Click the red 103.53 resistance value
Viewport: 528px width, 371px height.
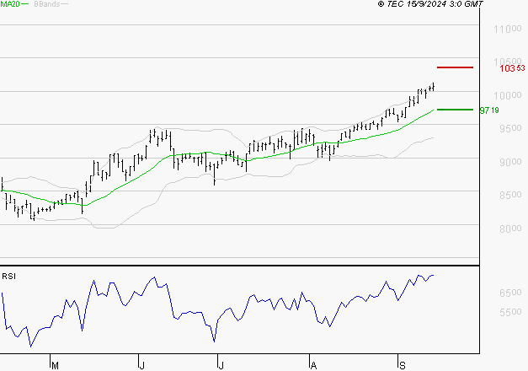[512, 68]
